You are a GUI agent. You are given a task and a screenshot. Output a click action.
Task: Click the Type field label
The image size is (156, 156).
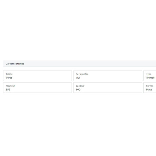149,74
